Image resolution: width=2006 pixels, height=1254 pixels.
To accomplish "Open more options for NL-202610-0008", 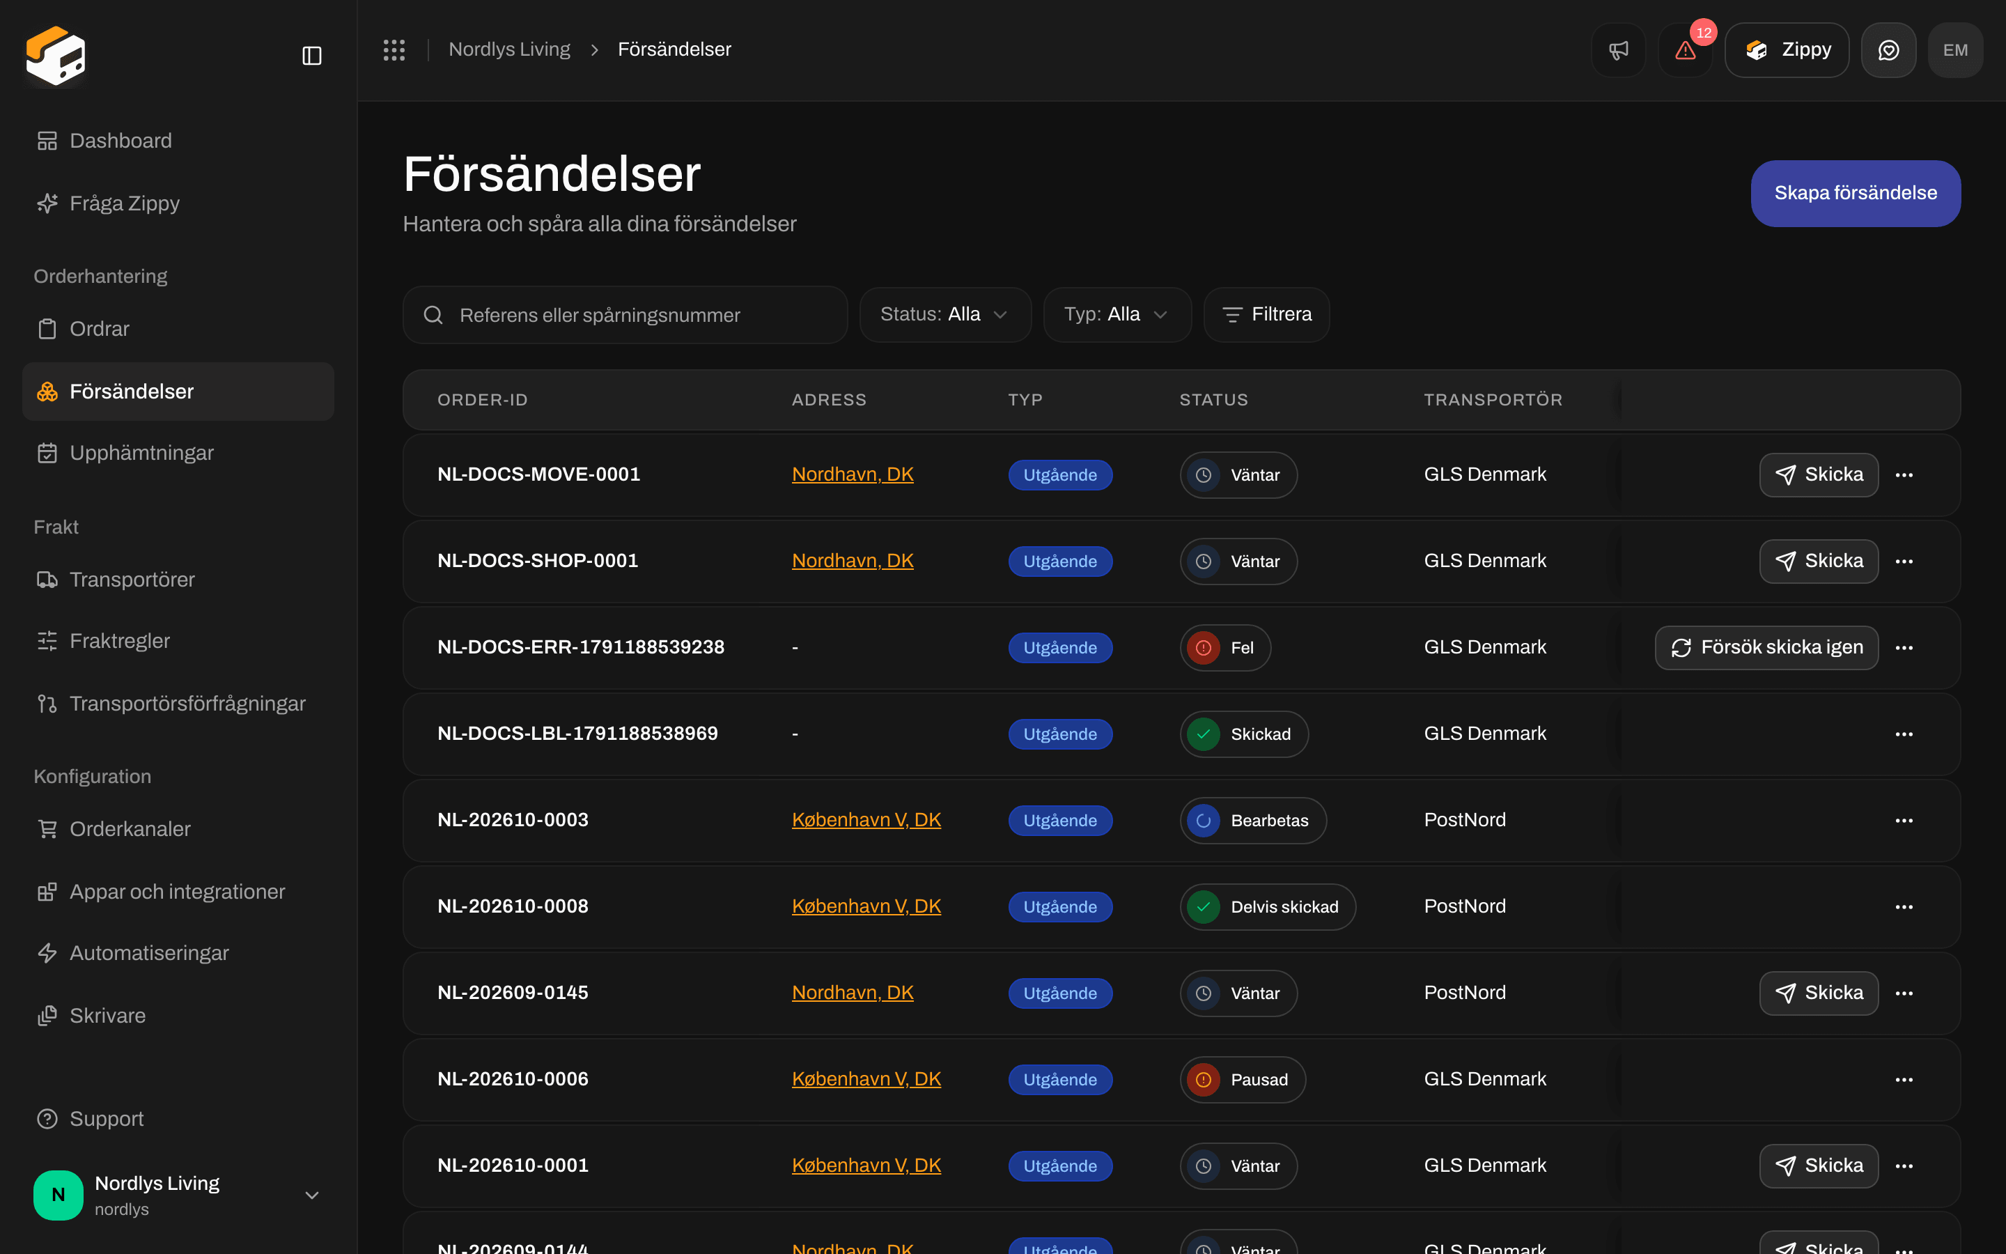I will point(1904,906).
